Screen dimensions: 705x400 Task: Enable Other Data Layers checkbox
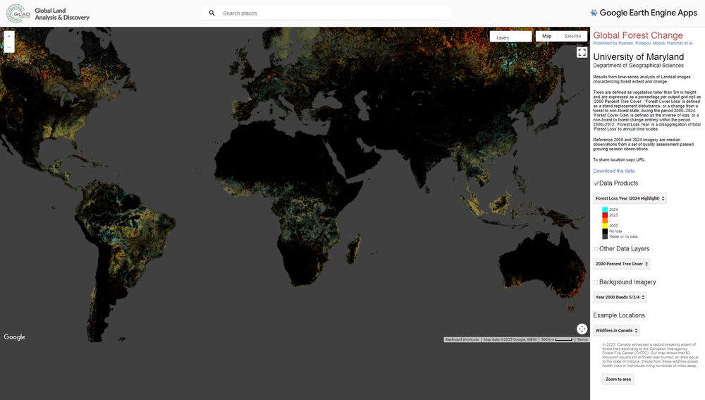tap(596, 249)
